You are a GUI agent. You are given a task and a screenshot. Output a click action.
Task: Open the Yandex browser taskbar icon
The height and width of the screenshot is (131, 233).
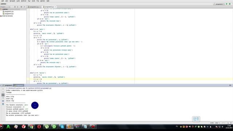(x=24, y=127)
